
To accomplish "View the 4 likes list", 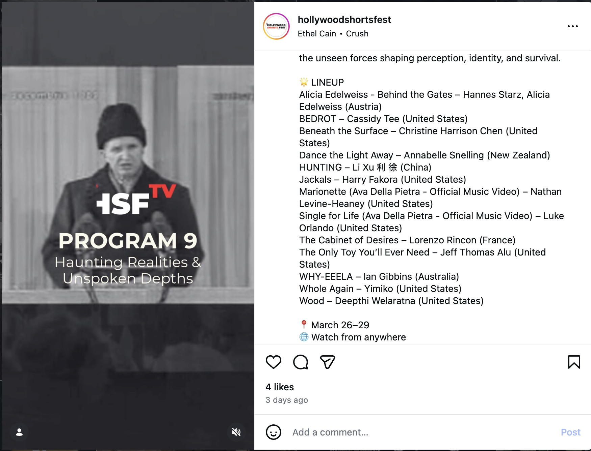I will (280, 387).
